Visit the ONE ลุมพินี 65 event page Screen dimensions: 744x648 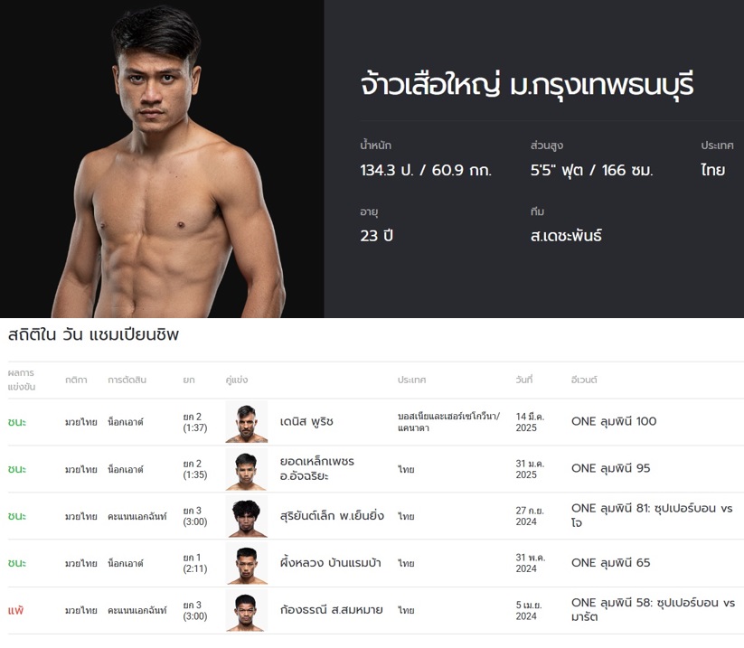click(610, 563)
